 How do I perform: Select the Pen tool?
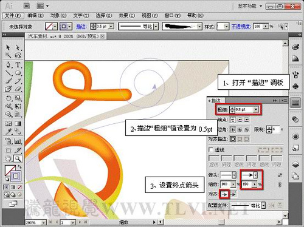pos(9,65)
